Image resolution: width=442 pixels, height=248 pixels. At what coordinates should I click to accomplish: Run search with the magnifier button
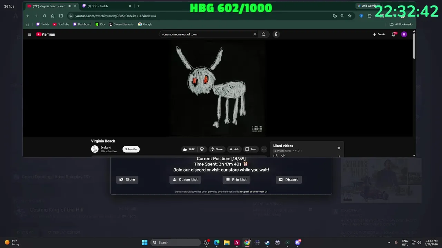pos(264,34)
